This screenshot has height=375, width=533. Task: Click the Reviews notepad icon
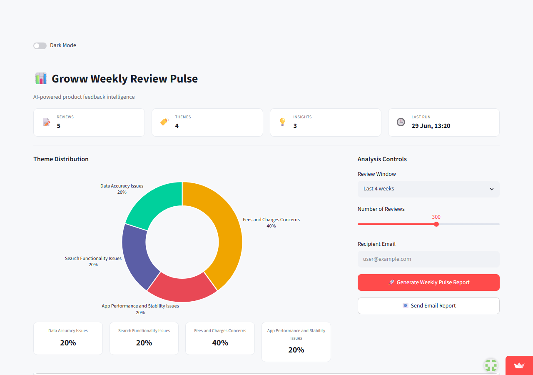(46, 122)
